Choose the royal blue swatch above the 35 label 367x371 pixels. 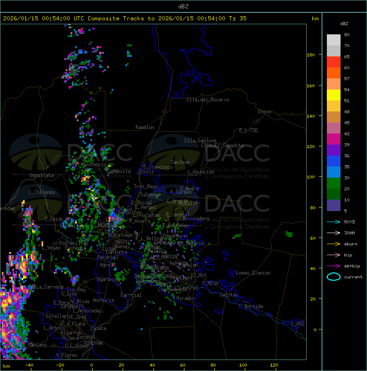pos(333,161)
